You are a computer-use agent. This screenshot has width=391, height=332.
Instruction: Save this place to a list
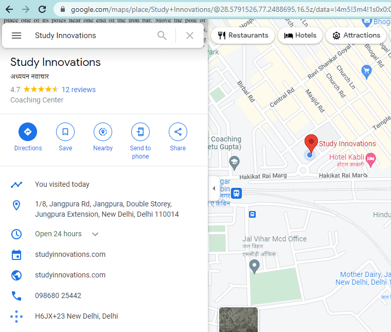pos(65,137)
